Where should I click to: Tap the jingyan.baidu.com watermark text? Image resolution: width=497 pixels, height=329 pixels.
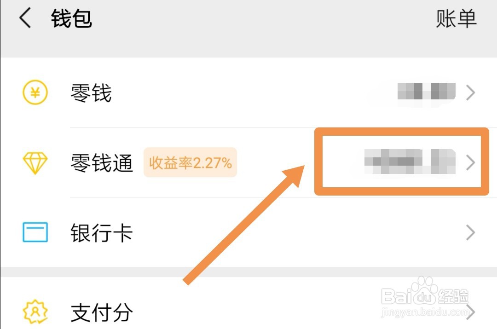pos(425,312)
